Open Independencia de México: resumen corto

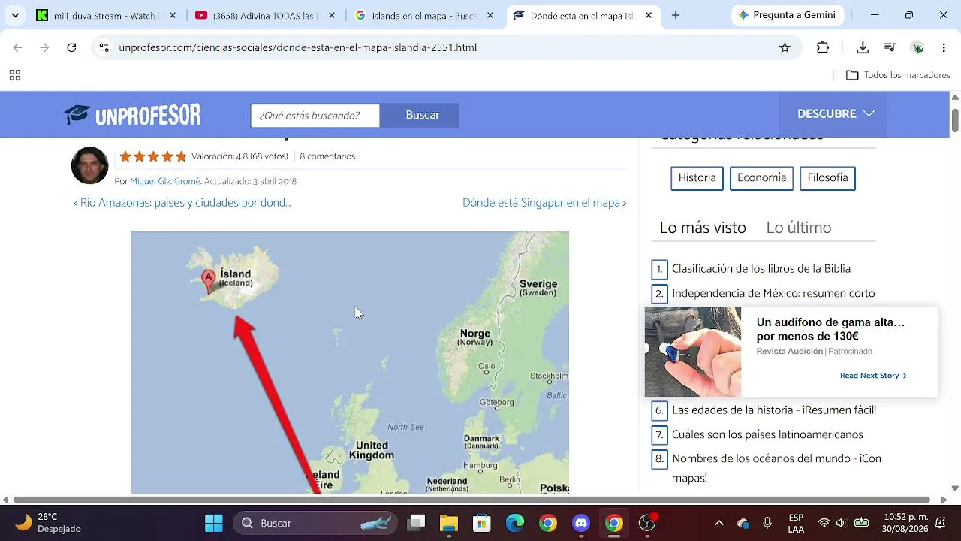pyautogui.click(x=773, y=294)
